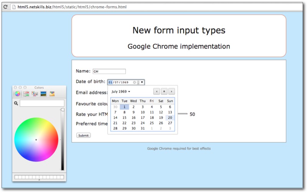Select July 28 in the calendar
The width and height of the screenshot is (307, 193).
point(116,128)
